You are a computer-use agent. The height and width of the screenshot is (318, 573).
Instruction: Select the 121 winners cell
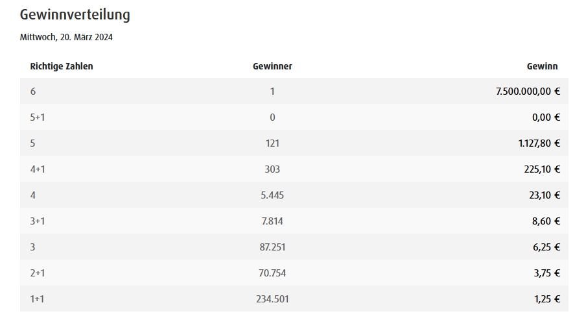[272, 143]
